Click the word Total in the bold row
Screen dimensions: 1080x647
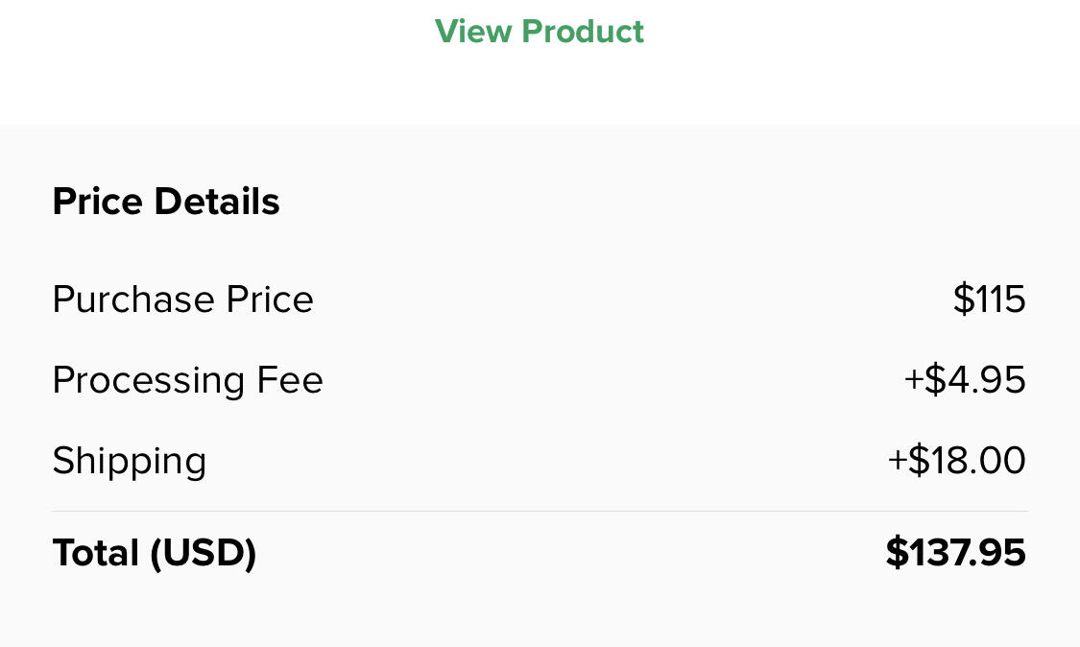[96, 553]
